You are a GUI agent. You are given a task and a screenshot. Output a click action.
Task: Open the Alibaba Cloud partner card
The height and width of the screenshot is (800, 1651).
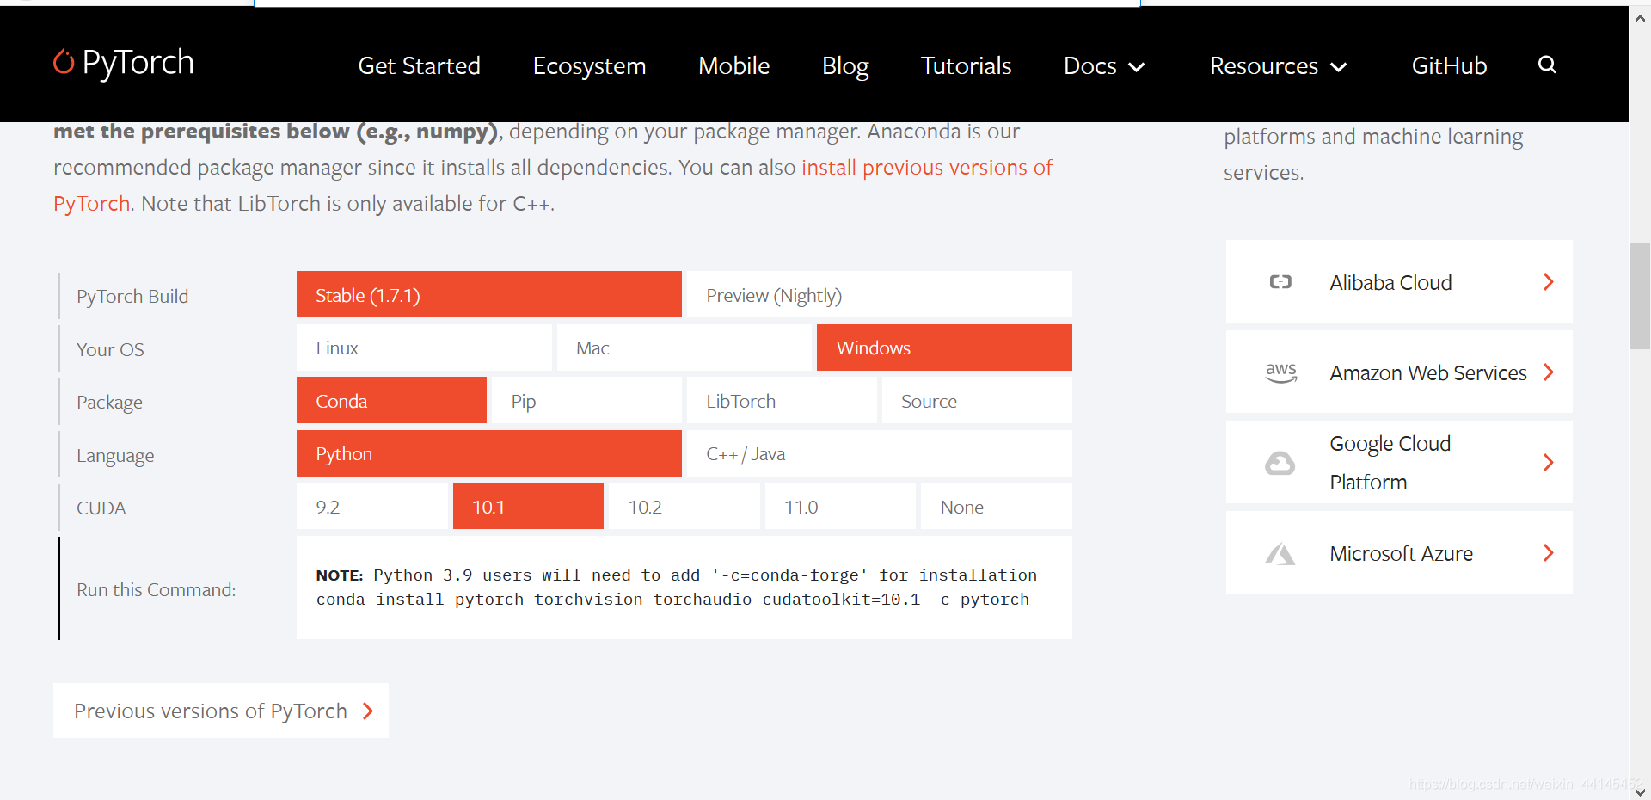(x=1399, y=282)
